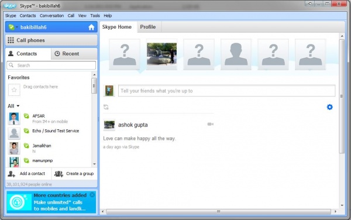Image resolution: width=351 pixels, height=220 pixels.
Task: Click ashok gupta's feed avatar
Action: point(109,125)
